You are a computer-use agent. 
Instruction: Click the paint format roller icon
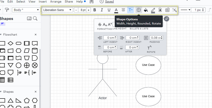point(7,10)
